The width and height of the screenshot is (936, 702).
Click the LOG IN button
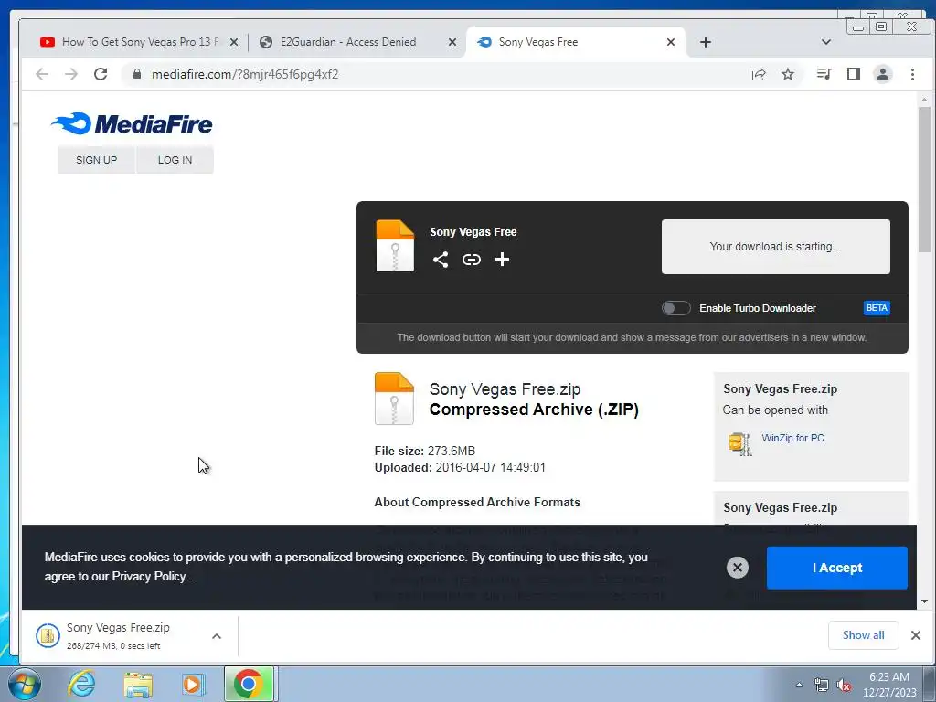175,160
